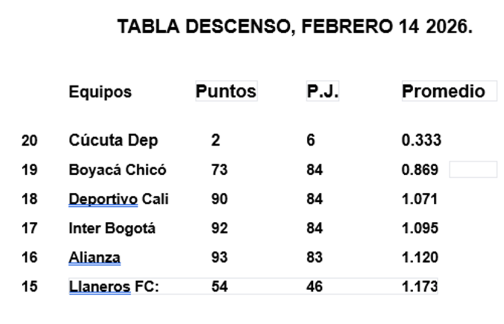Click Llaneros FC's average 1.173

tap(420, 287)
